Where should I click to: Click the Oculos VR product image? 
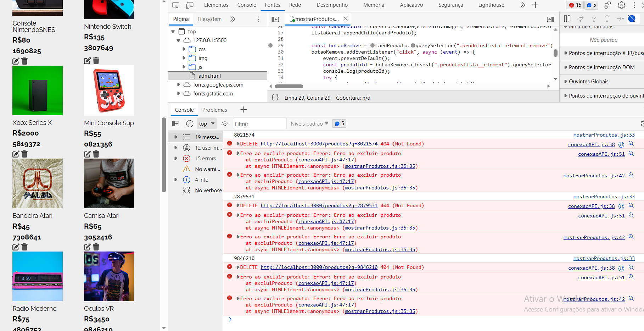109,276
